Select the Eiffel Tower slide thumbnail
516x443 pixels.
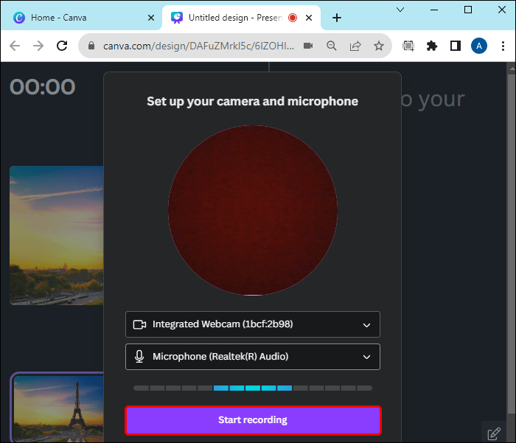[58, 408]
